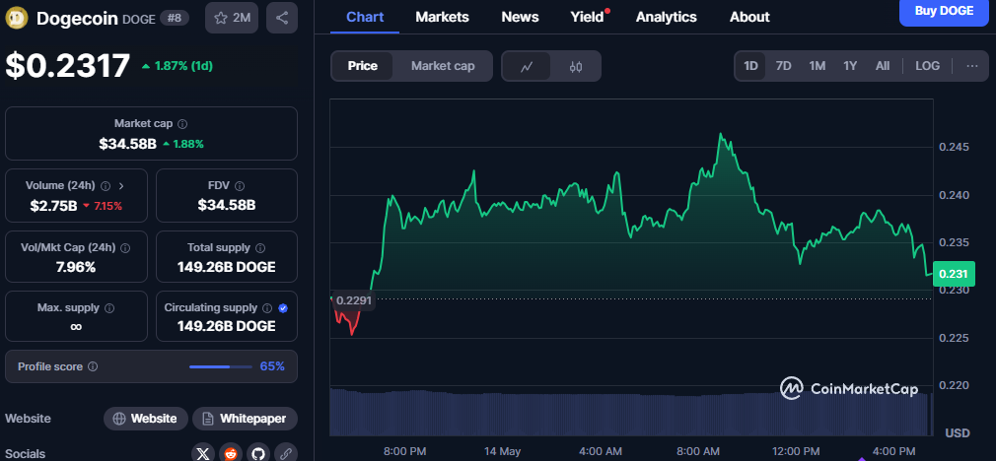The height and width of the screenshot is (461, 996).
Task: Open the share icon button
Action: pos(282,18)
